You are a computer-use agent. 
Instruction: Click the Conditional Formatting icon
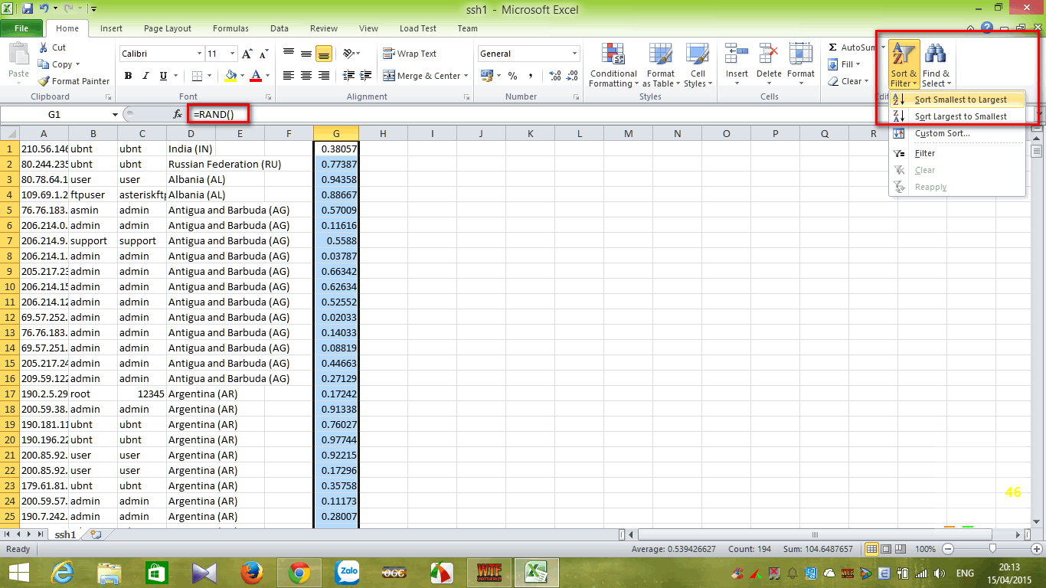click(613, 56)
